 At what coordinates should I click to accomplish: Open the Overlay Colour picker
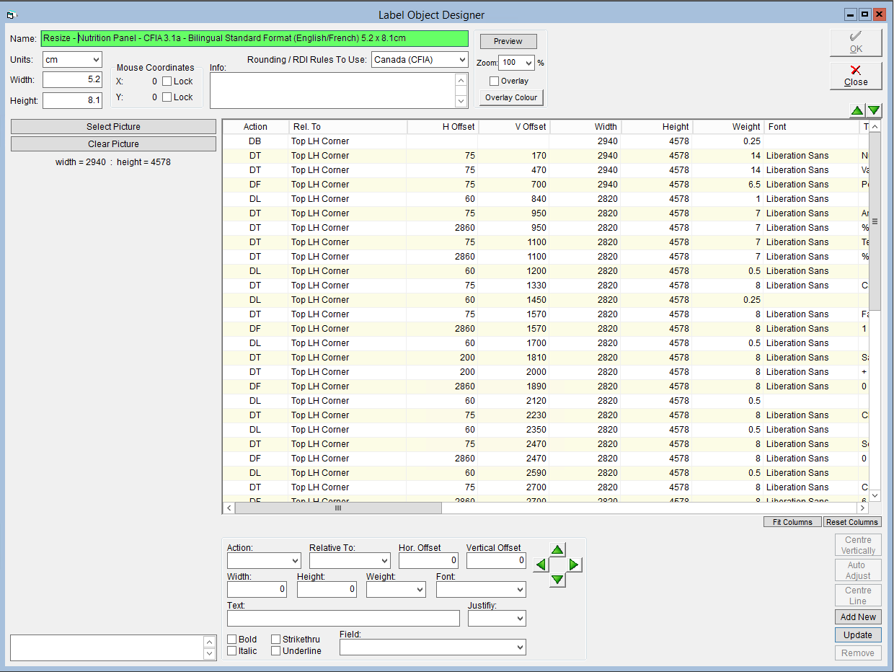pos(511,98)
